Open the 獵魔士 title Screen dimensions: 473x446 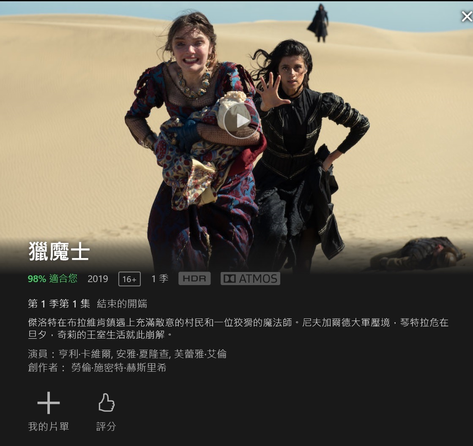click(x=59, y=251)
